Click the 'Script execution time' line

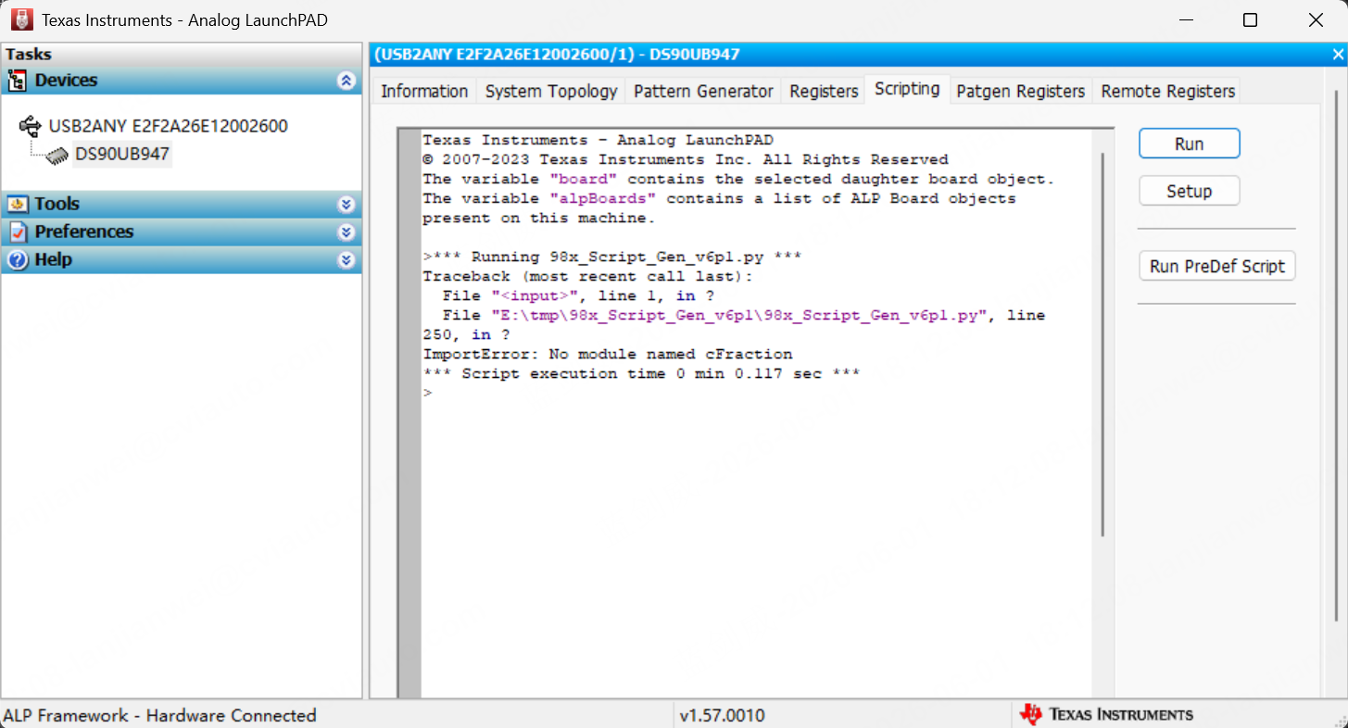pyautogui.click(x=641, y=373)
